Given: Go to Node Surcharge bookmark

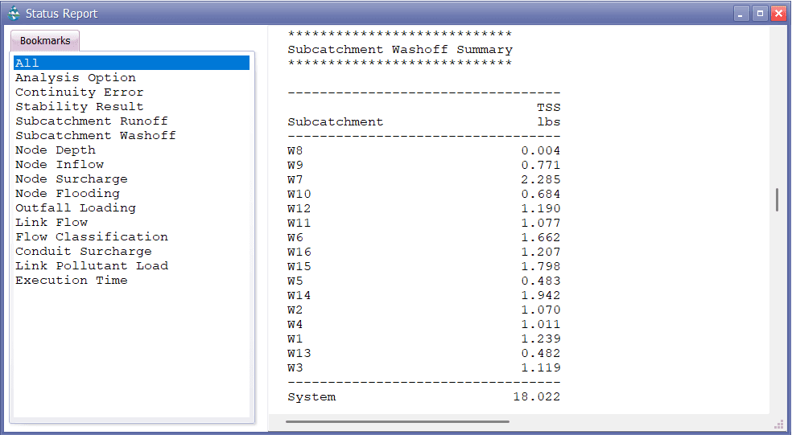Looking at the screenshot, I should [71, 179].
